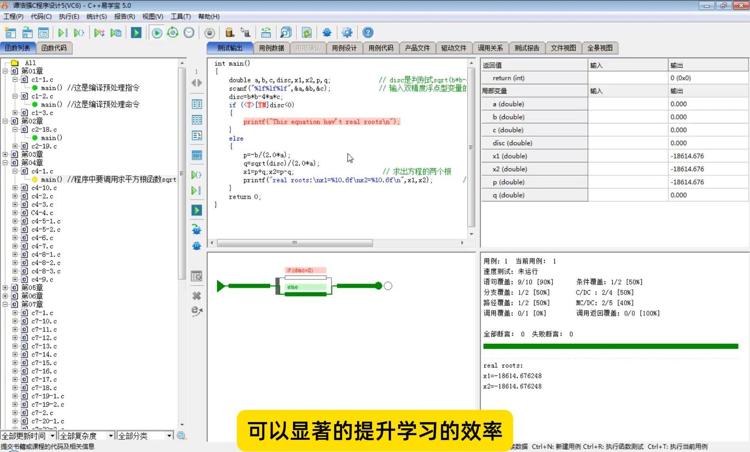750x452 pixels.
Task: Click the table-with-orange-arrow icon in middle strip
Action: coord(197,136)
